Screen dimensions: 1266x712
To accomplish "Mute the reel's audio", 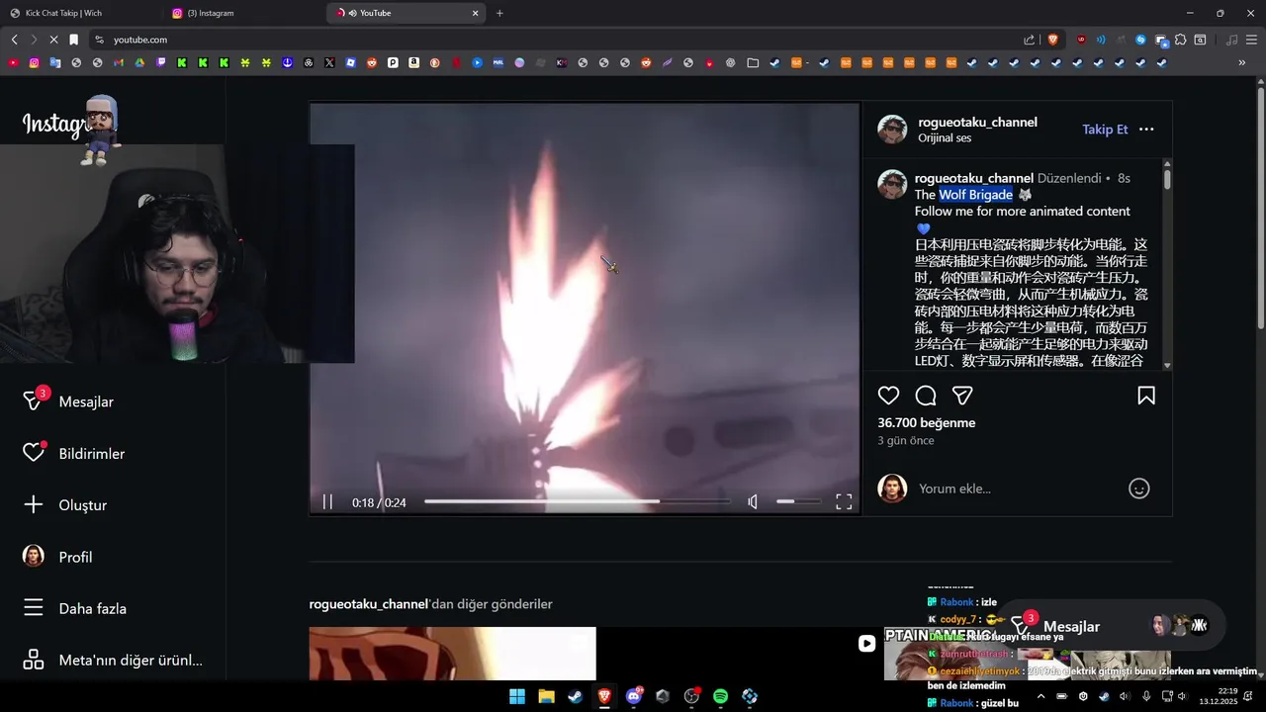I will tap(753, 502).
